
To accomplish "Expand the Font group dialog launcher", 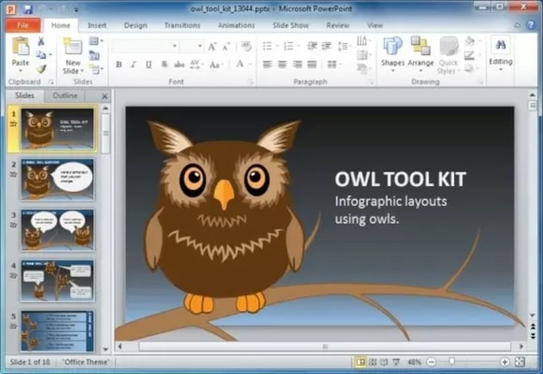I will (x=251, y=82).
